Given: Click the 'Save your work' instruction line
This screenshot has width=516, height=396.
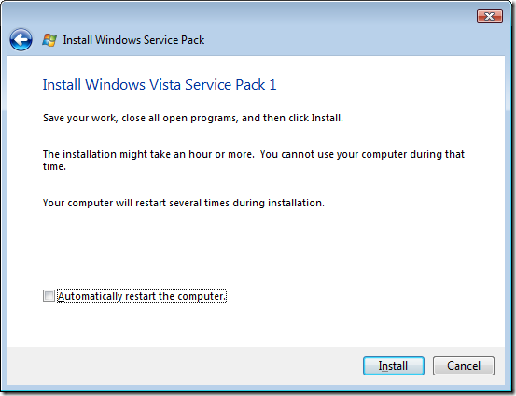Looking at the screenshot, I should tap(193, 118).
